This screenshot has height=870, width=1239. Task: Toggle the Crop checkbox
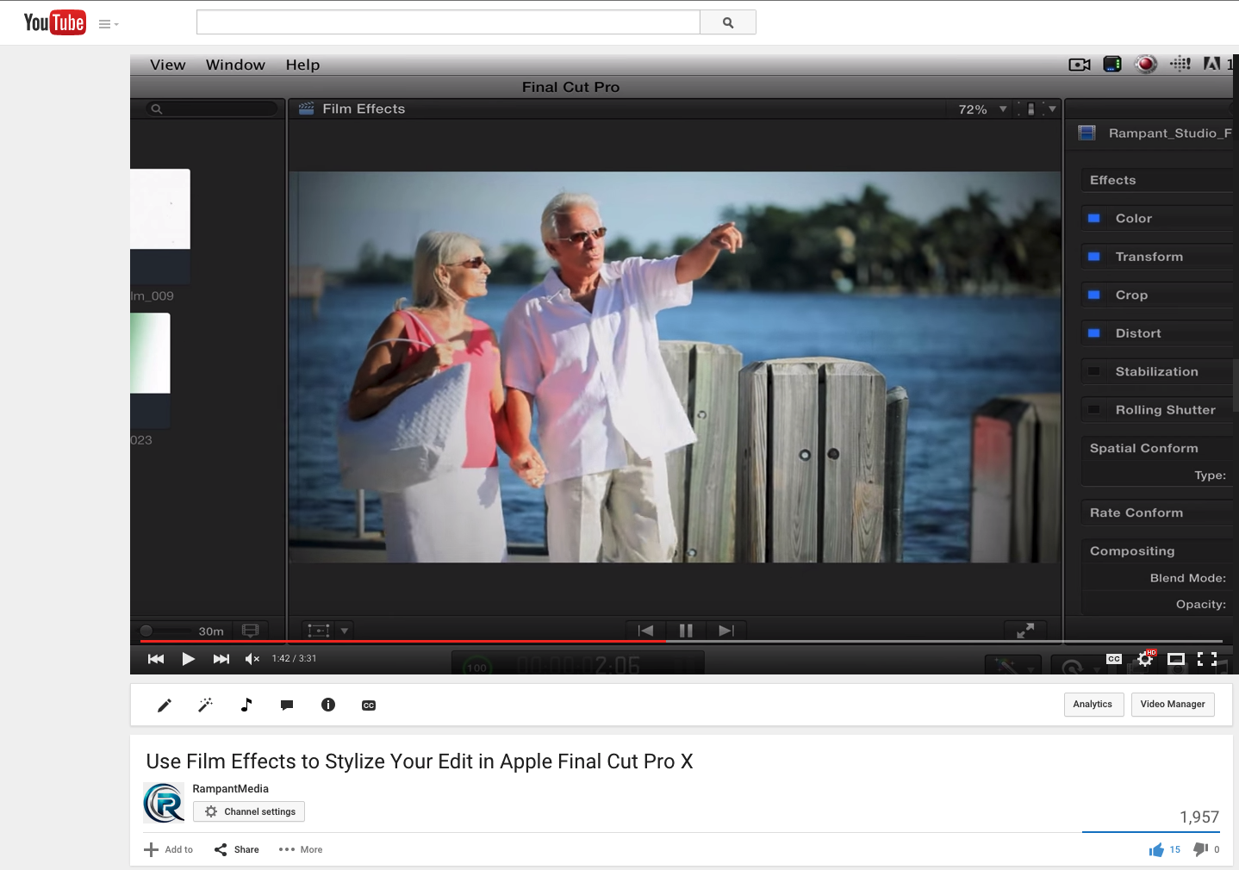1093,295
